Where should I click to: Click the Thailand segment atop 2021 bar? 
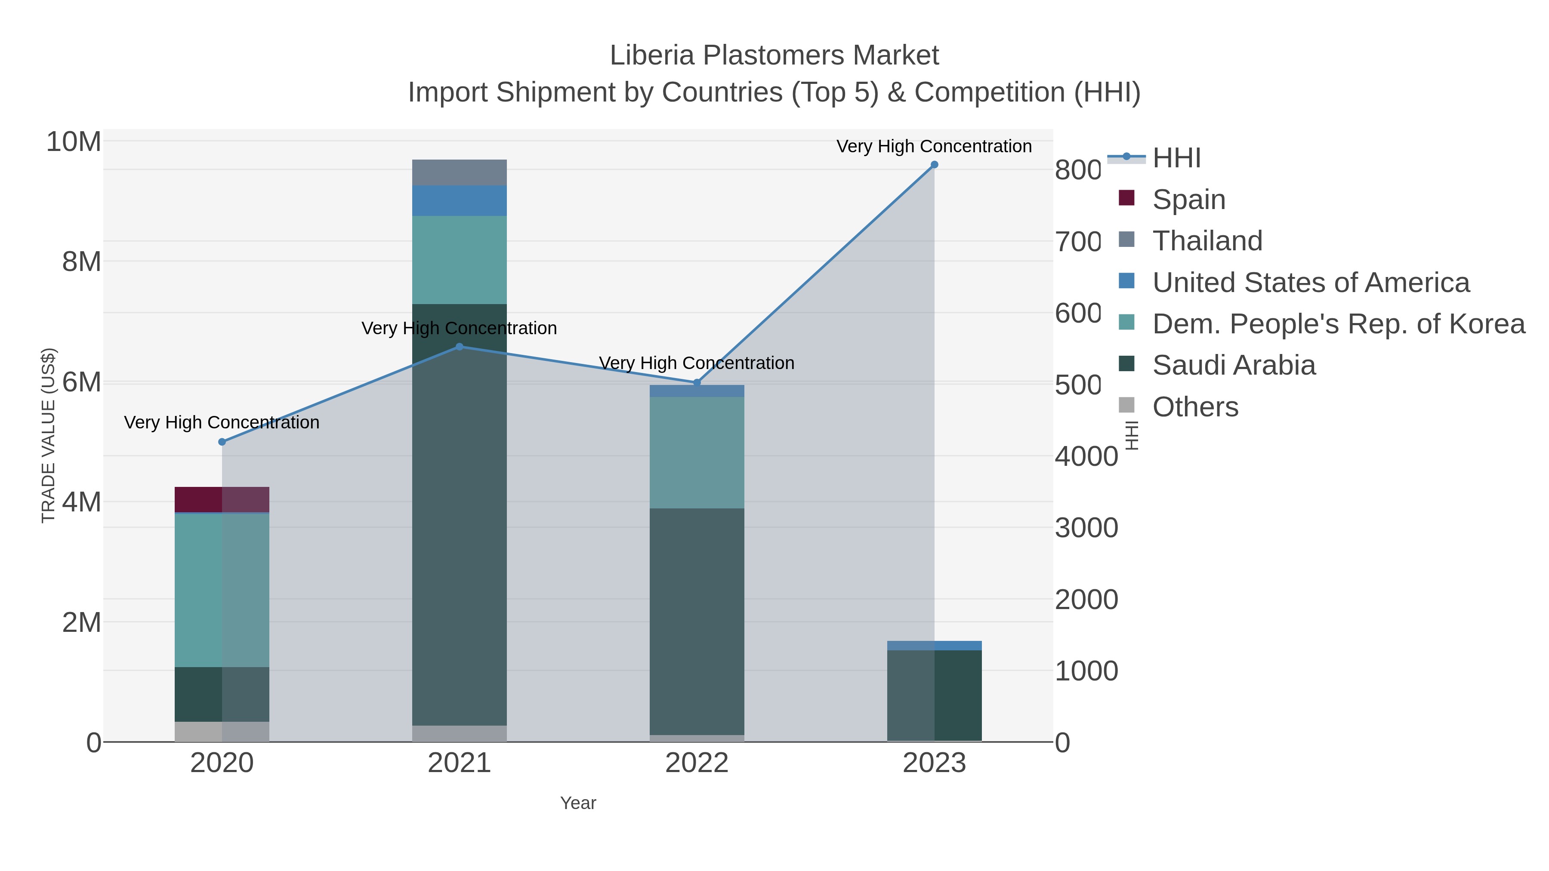coord(460,172)
